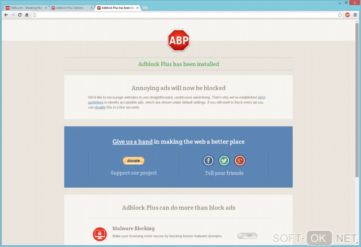Open the Chrome hamburger menu
Image resolution: width=361 pixels, height=247 pixels.
[355, 15]
